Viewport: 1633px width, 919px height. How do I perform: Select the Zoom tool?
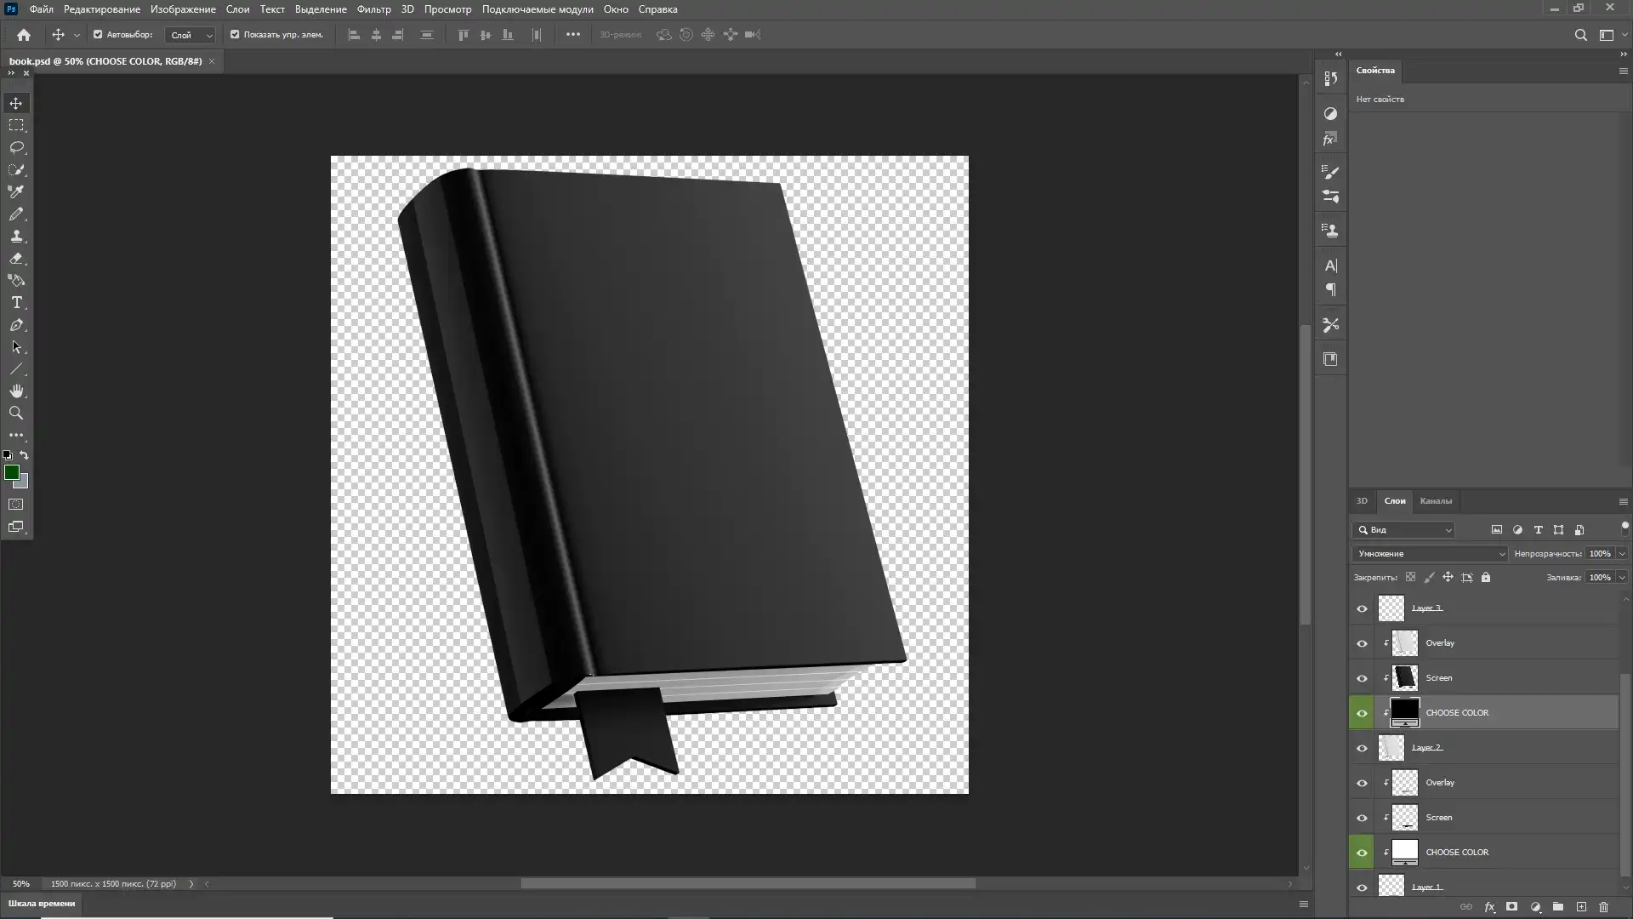[x=16, y=414]
